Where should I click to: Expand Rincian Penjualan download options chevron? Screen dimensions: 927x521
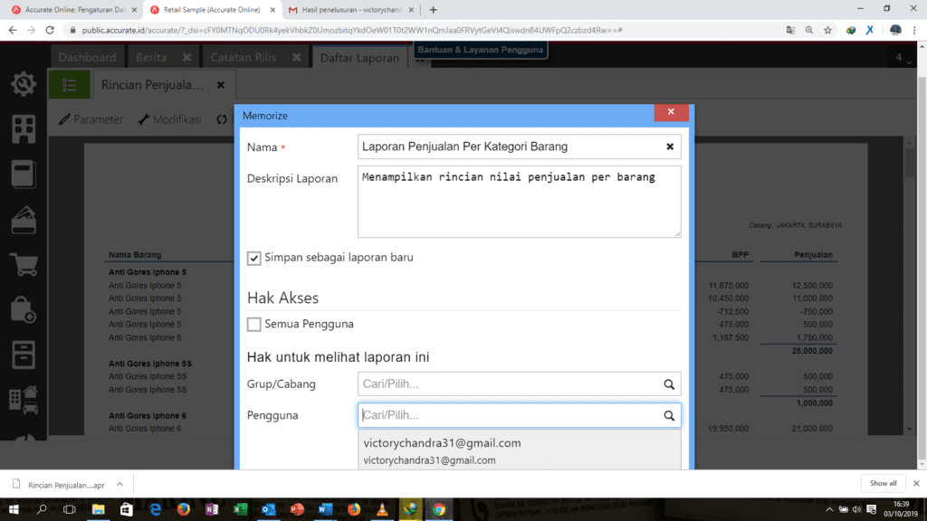pos(120,485)
